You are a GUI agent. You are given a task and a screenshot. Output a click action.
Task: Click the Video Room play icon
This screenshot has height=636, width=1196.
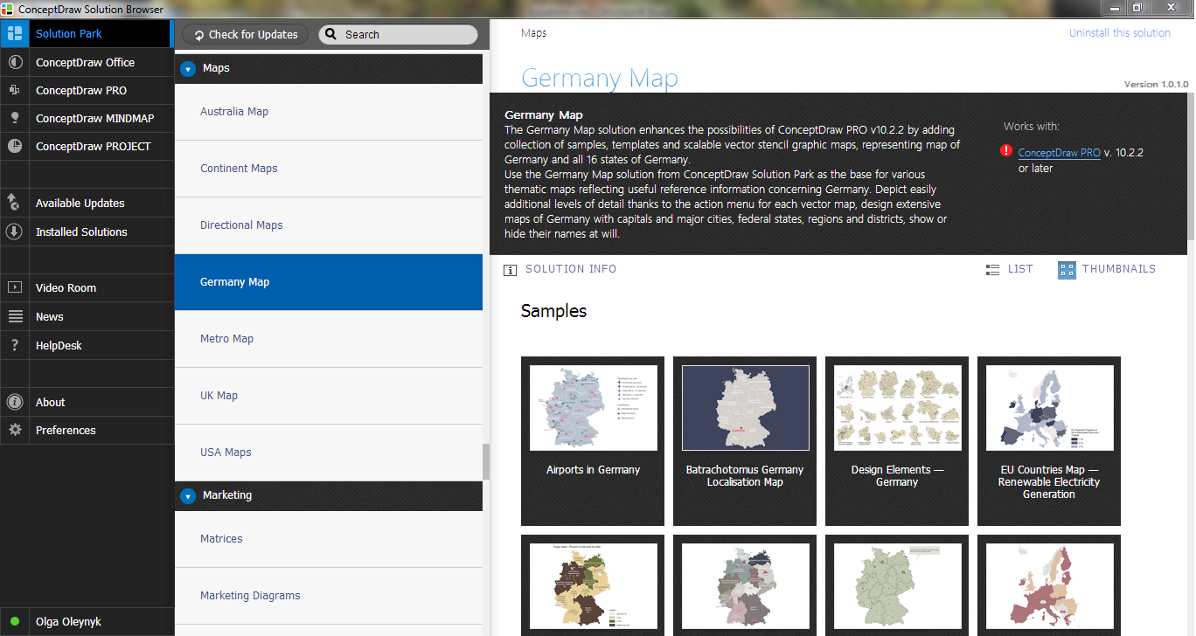[x=14, y=287]
